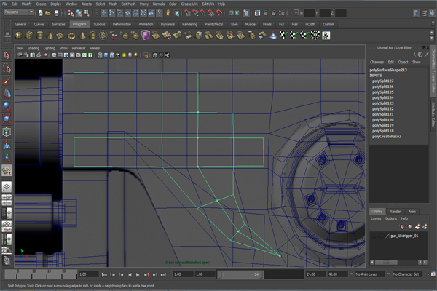This screenshot has height=291, width=437.
Task: Click frame 10 on time slider
Action: [x=32, y=274]
